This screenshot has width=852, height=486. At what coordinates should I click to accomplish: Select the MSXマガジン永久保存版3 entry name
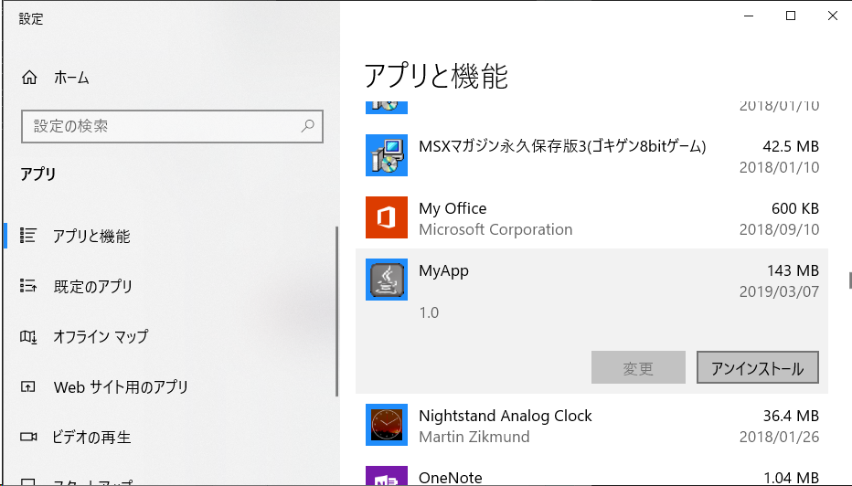[562, 146]
